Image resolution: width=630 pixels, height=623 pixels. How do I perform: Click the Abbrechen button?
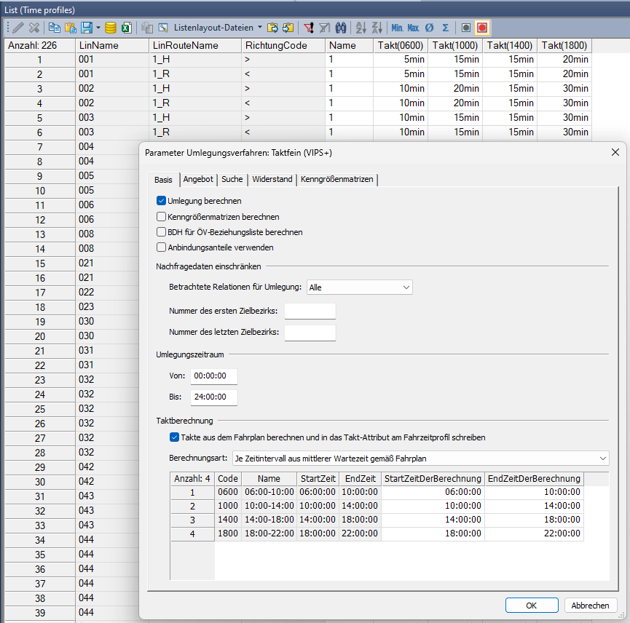tap(591, 606)
